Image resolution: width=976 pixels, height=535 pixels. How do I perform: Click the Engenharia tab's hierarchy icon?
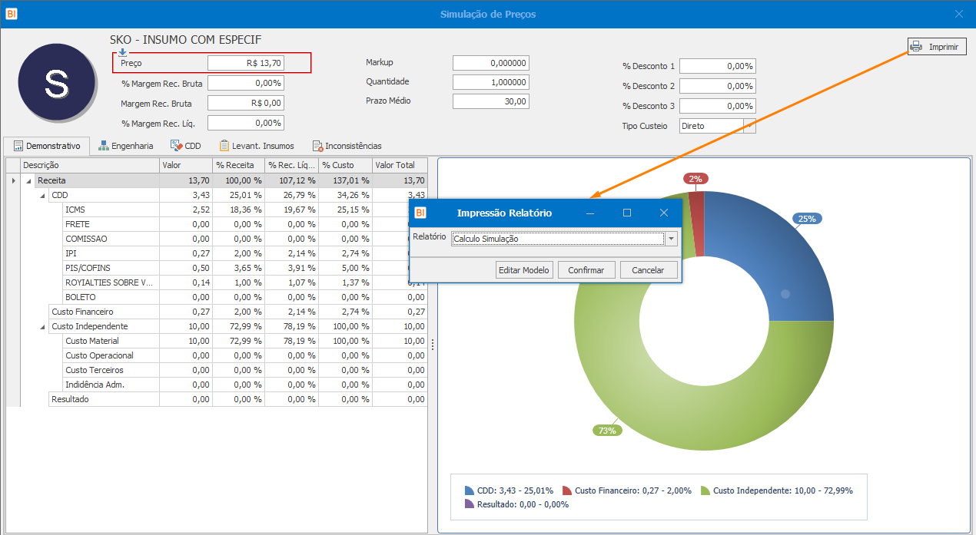103,146
